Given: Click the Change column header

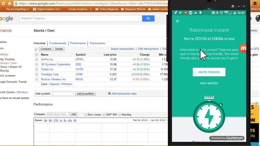Looking at the screenshot, I should pyautogui.click(x=145, y=54).
